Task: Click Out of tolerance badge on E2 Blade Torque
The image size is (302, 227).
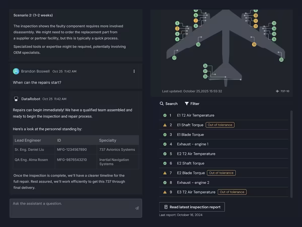Action: click(x=221, y=173)
